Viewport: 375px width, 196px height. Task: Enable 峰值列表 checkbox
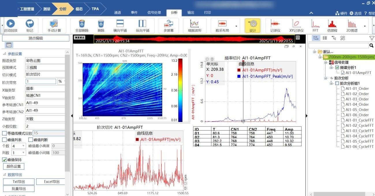click(4, 140)
